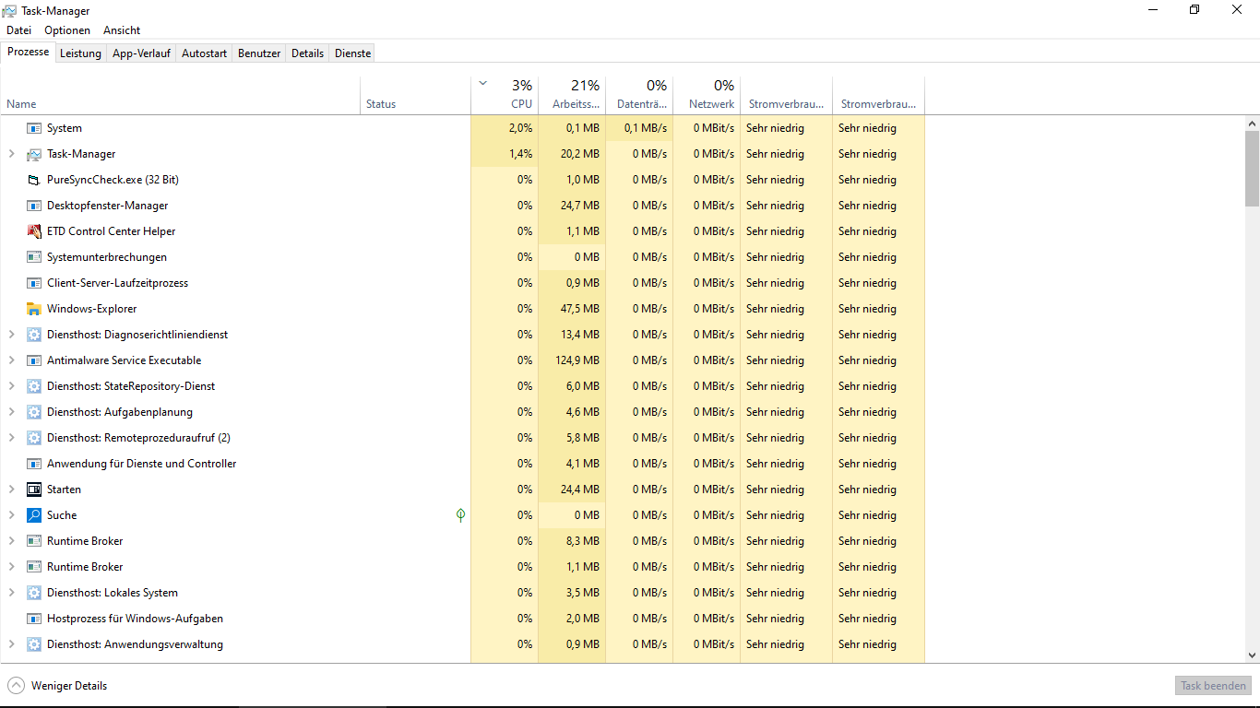Open the Datei menu
1260x708 pixels.
click(18, 30)
